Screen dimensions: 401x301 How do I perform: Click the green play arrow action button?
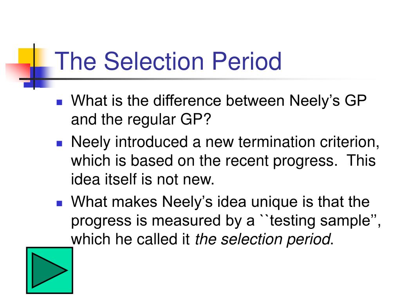(50, 270)
